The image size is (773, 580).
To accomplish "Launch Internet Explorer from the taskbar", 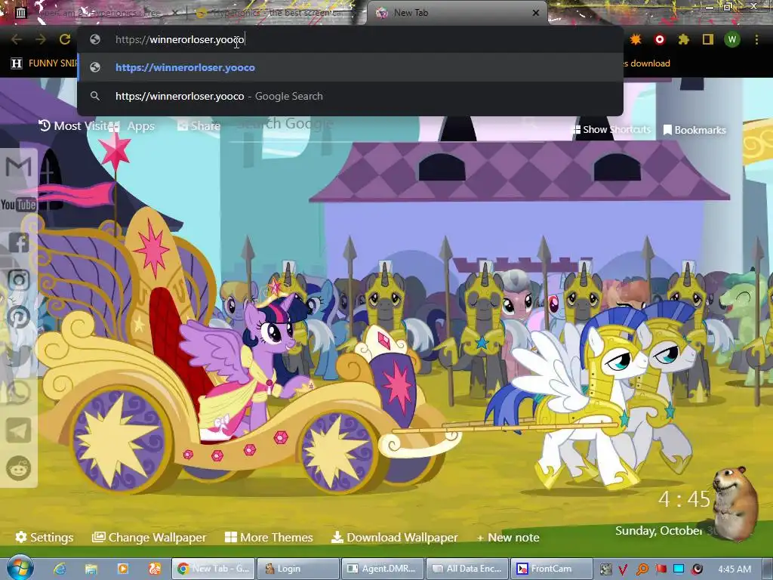I will [x=60, y=569].
